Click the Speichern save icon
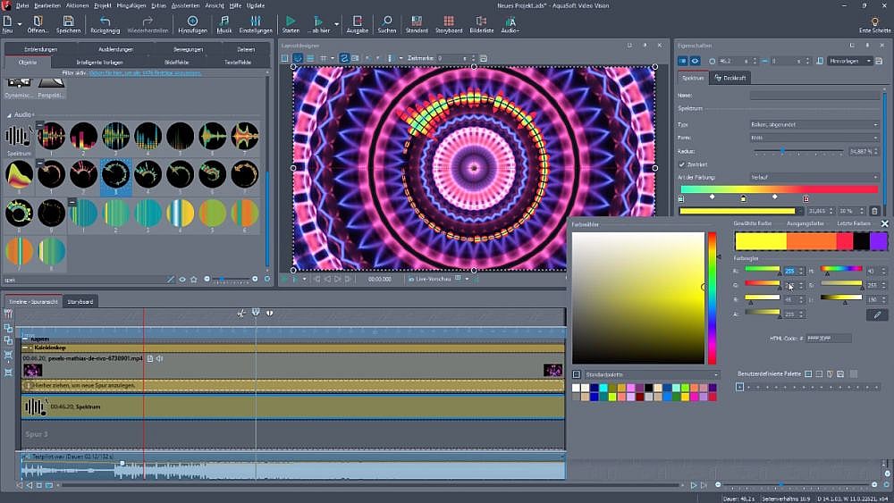The width and height of the screenshot is (894, 503). [x=69, y=20]
